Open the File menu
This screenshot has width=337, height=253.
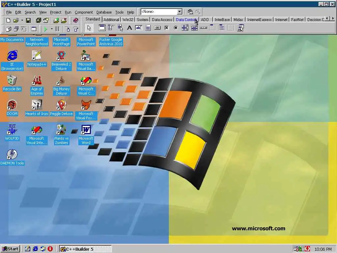[x=9, y=12]
